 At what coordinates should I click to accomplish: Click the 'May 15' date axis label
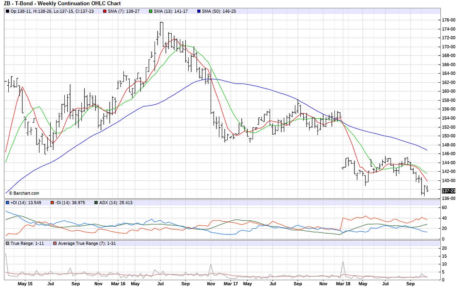tap(25, 284)
